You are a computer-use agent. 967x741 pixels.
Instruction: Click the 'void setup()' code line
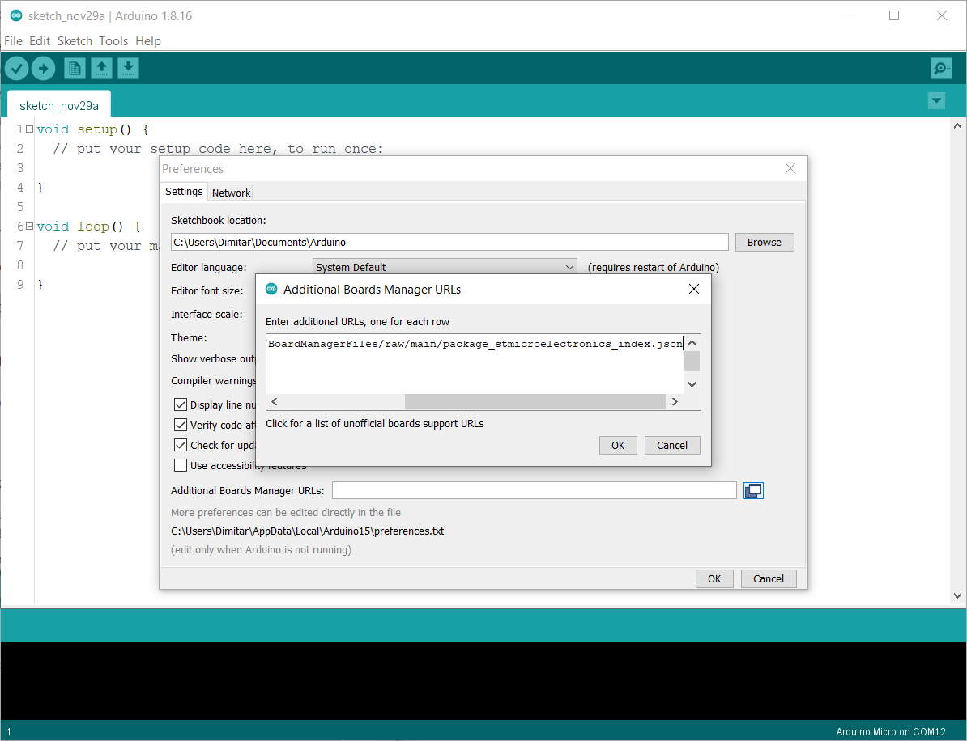click(x=92, y=129)
